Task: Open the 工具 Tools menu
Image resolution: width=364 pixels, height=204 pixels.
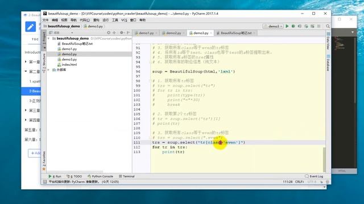Action: pyautogui.click(x=115, y=20)
